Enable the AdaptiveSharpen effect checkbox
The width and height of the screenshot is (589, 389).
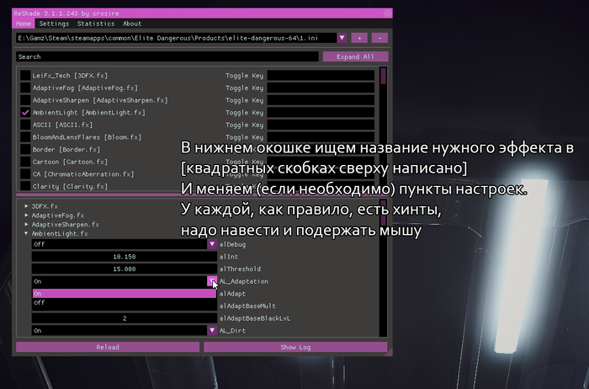[x=25, y=100]
